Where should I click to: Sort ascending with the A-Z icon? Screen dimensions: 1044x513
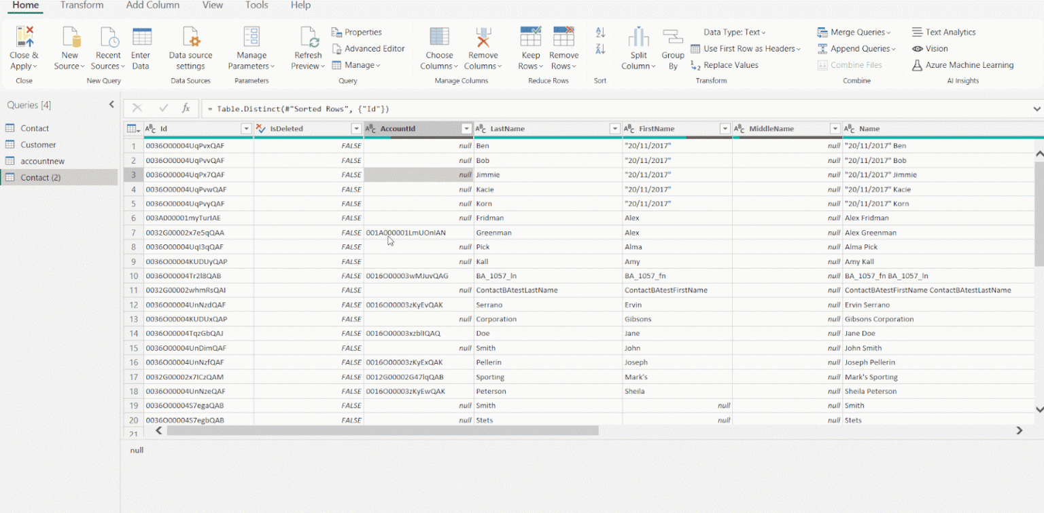pyautogui.click(x=600, y=32)
